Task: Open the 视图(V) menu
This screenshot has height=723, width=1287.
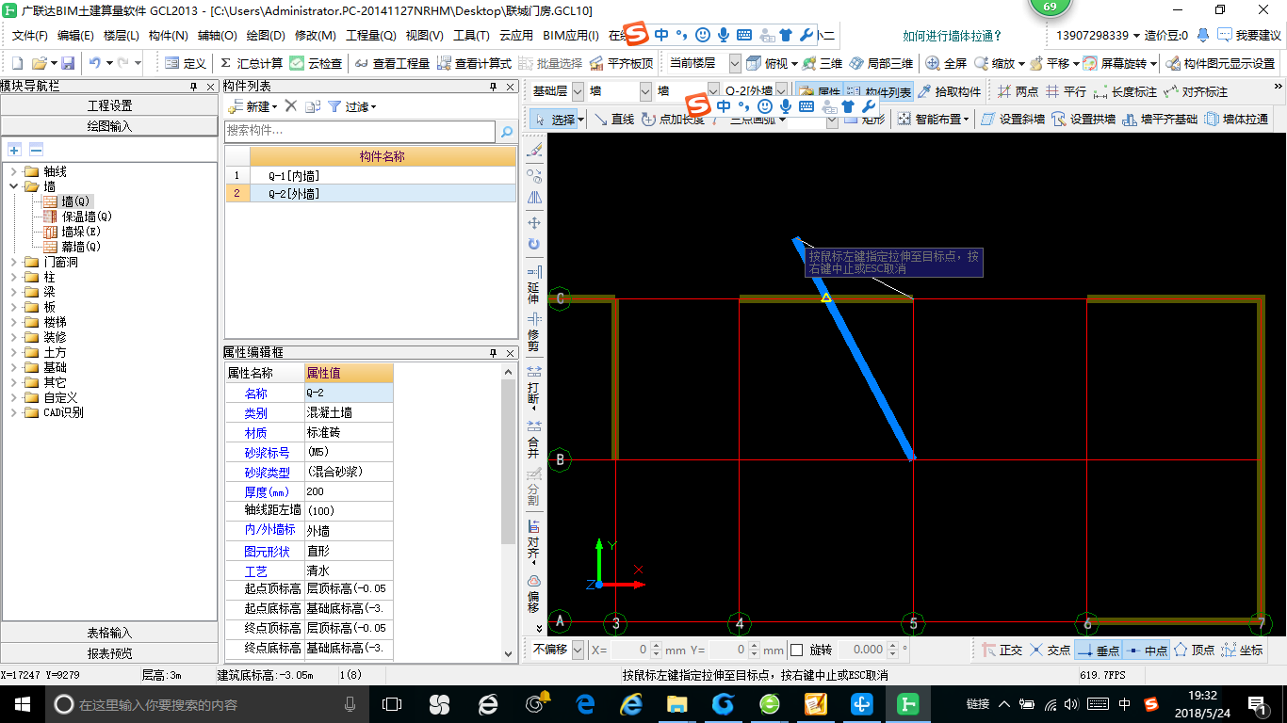Action: coord(424,36)
